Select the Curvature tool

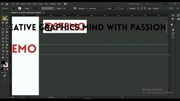point(7,23)
